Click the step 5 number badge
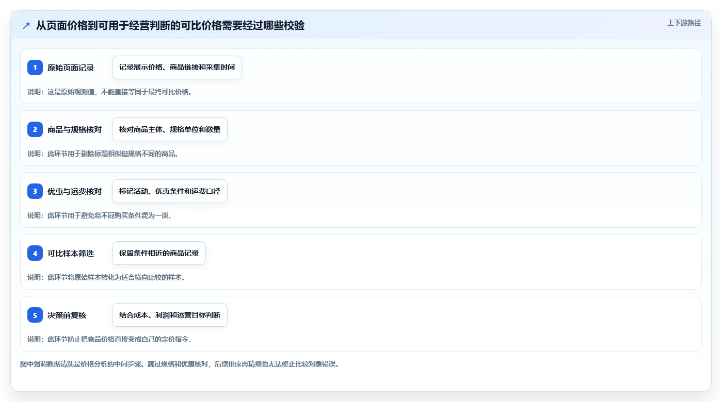 (x=35, y=315)
